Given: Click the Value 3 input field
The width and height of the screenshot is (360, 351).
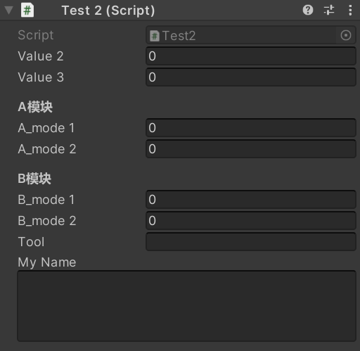Looking at the screenshot, I should coord(251,77).
